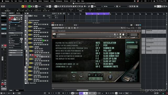Click the KEYSWITCHER button in EuroBass
The image size is (168, 95).
130,42
